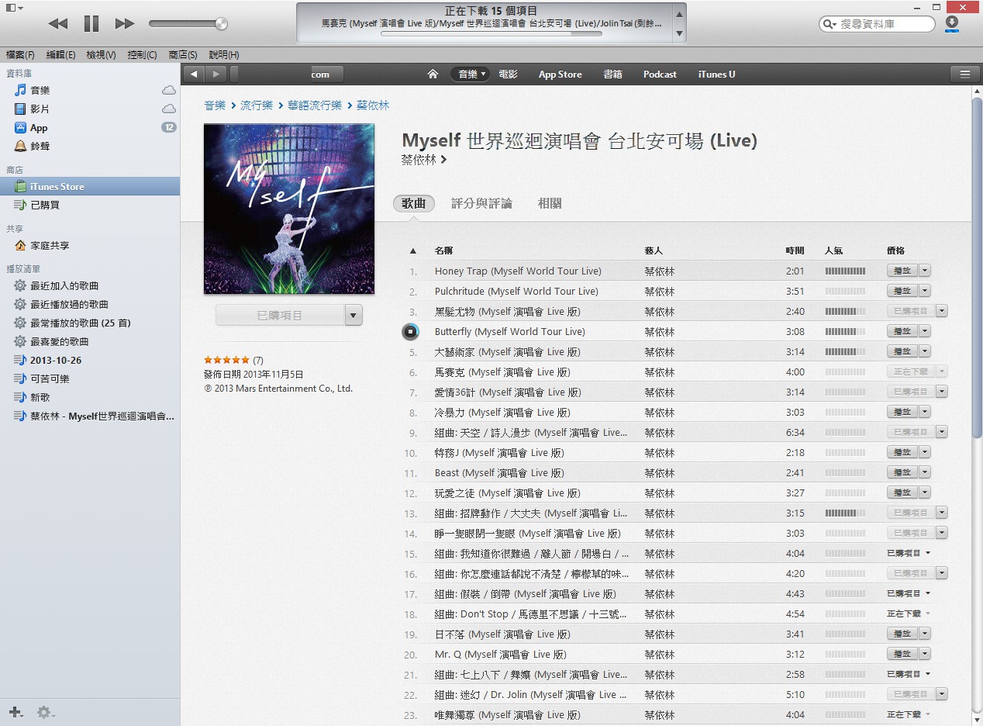
Task: Buy 冷暴力 with price button
Action: point(902,413)
